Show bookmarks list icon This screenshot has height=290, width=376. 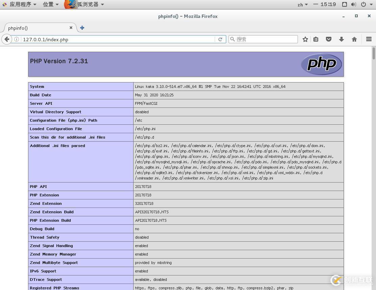click(316, 39)
